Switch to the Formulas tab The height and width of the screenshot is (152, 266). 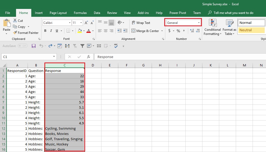coord(80,13)
